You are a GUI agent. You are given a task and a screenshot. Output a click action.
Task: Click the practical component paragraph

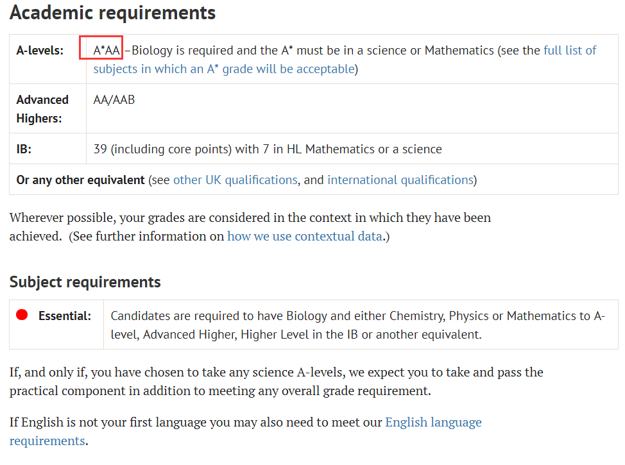pos(276,382)
